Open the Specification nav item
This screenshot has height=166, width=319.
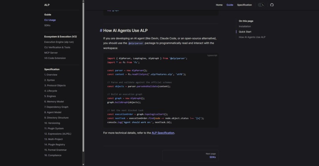coord(244,5)
